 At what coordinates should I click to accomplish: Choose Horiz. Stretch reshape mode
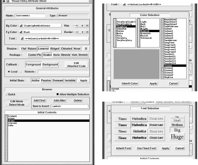tap(62, 55)
